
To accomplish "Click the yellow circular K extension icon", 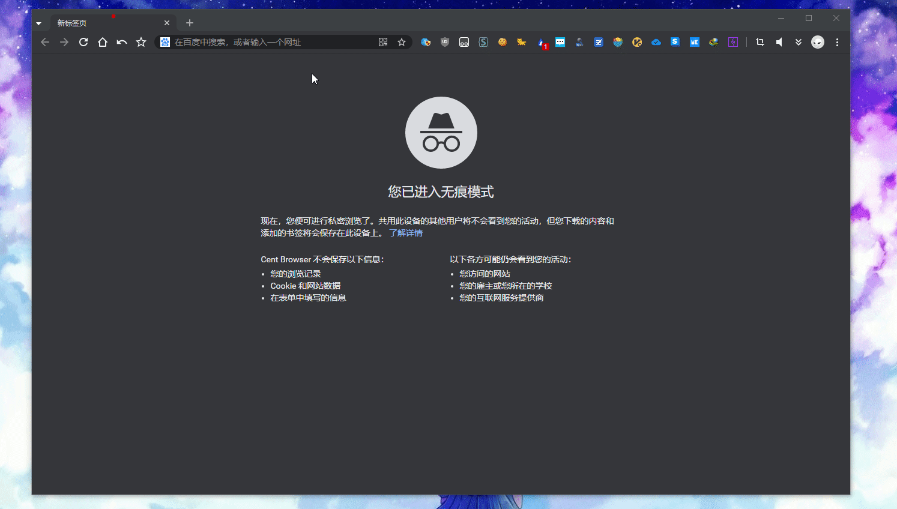I will (x=637, y=42).
